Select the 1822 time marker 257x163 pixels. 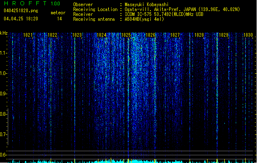(52, 35)
